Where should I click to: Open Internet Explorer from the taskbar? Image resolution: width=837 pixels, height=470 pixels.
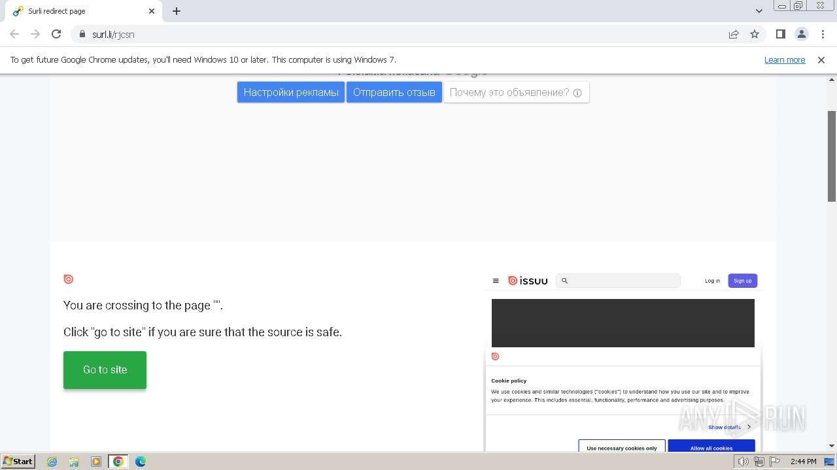click(x=52, y=462)
